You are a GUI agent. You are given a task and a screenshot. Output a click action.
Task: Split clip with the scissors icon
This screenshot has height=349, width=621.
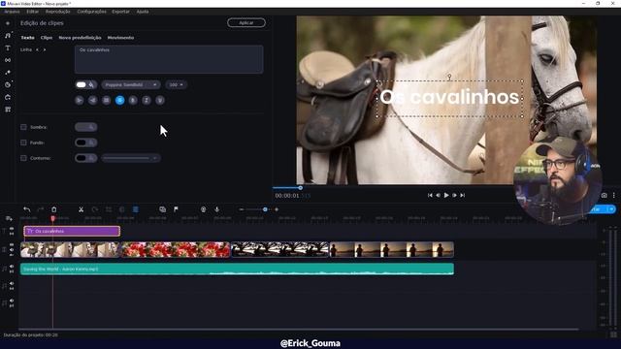tap(81, 209)
